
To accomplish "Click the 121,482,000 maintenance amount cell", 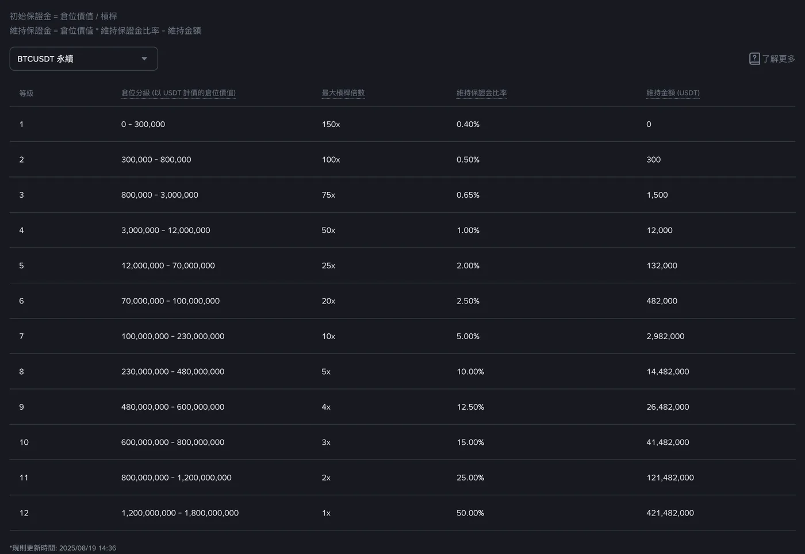I will pyautogui.click(x=670, y=478).
